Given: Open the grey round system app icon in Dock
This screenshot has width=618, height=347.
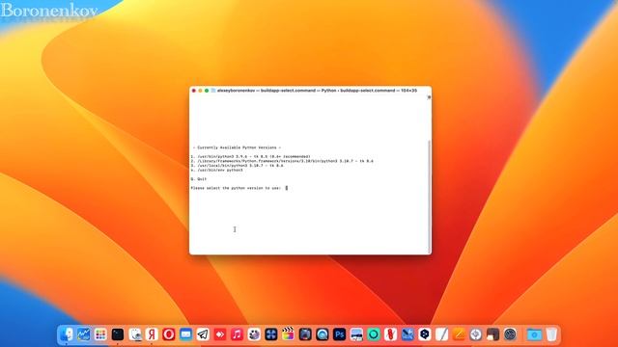Looking at the screenshot, I should pos(510,334).
